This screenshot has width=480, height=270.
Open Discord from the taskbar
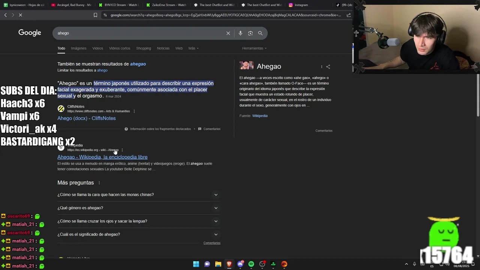(x=240, y=264)
